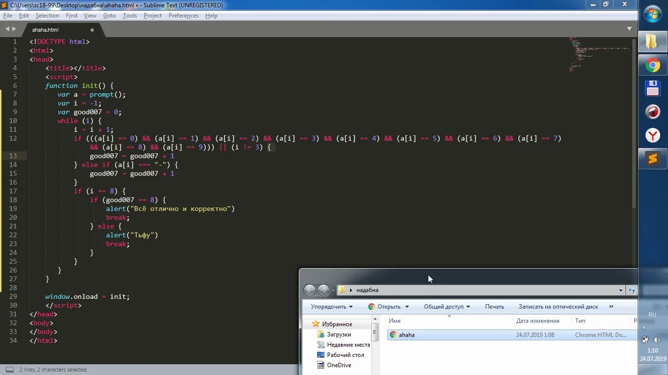Open the tab list dropdown triangle
Screen dimensions: 668x375
pyautogui.click(x=629, y=29)
